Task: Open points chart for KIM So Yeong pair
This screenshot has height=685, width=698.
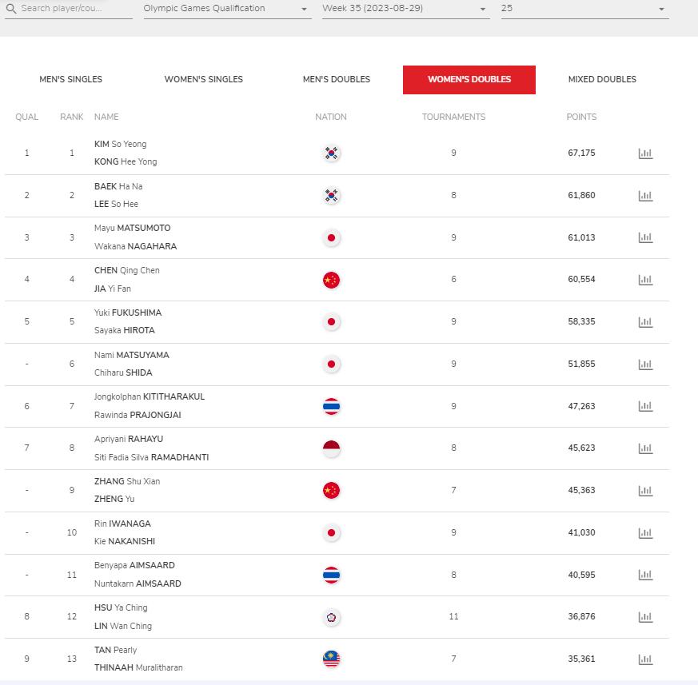Action: click(x=645, y=153)
